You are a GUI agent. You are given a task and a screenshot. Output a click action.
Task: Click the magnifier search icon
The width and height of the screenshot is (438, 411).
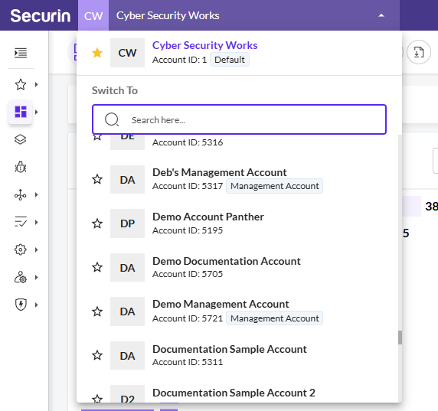pyautogui.click(x=112, y=119)
